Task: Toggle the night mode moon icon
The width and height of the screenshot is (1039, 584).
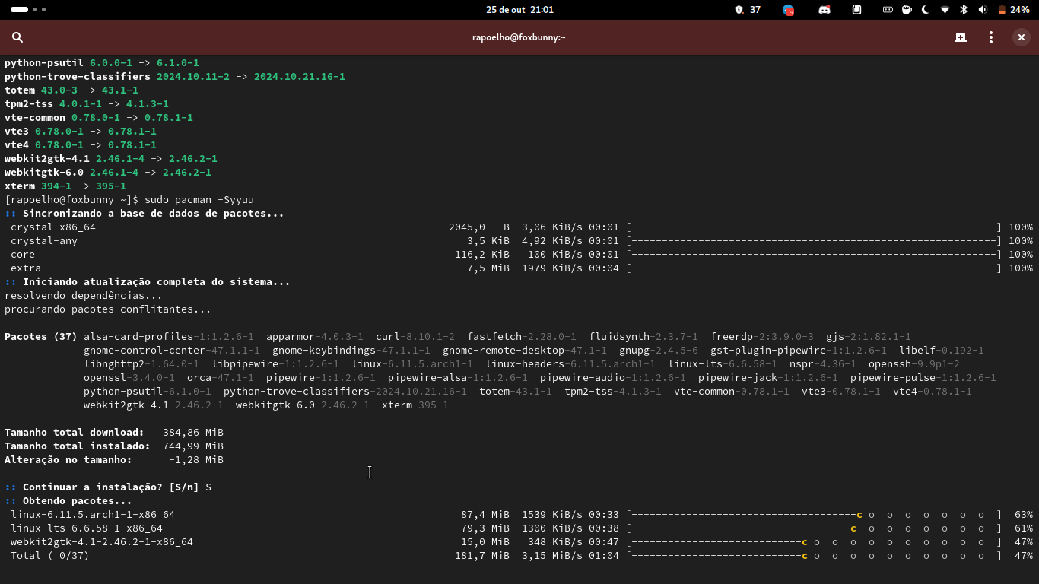Action: (926, 10)
